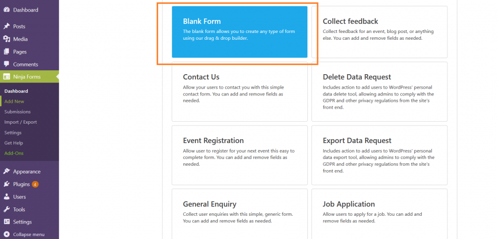
Task: Pick the Job Application template card
Action: (379, 214)
